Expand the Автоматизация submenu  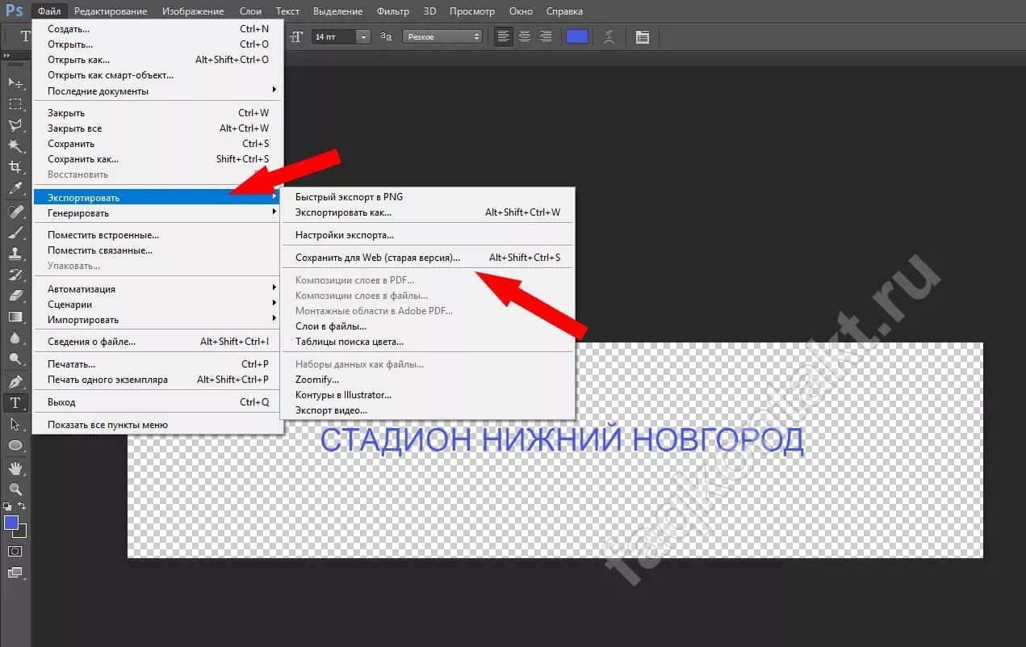157,289
